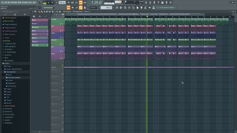Show audio clips in picker waveform icon
This screenshot has height=133, width=237.
40,16
